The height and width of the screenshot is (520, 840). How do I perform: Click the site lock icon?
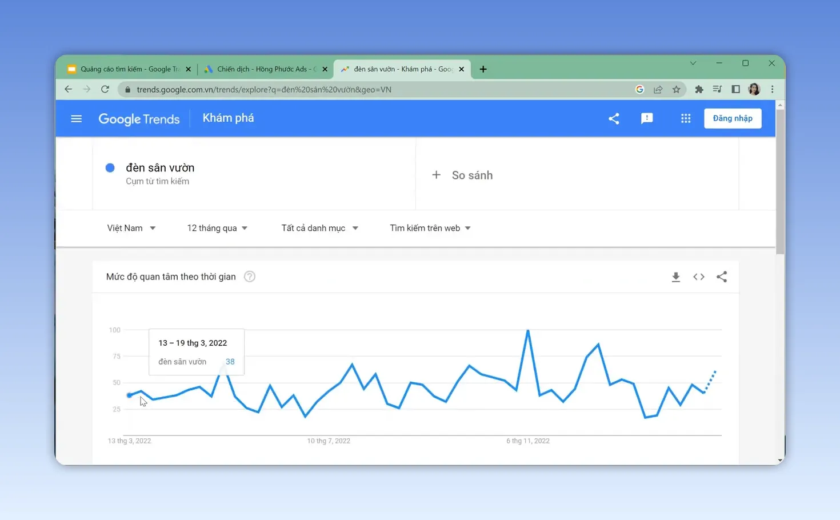coord(127,90)
